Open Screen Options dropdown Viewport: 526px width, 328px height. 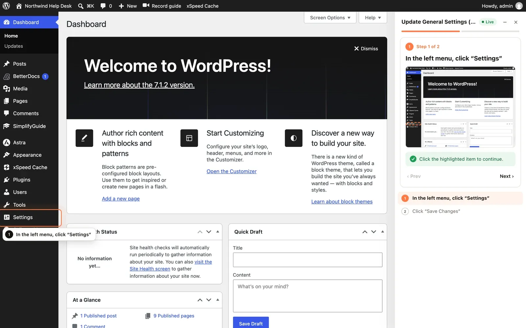pos(330,18)
